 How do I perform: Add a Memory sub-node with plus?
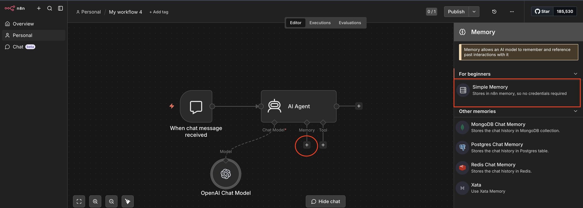tap(307, 145)
